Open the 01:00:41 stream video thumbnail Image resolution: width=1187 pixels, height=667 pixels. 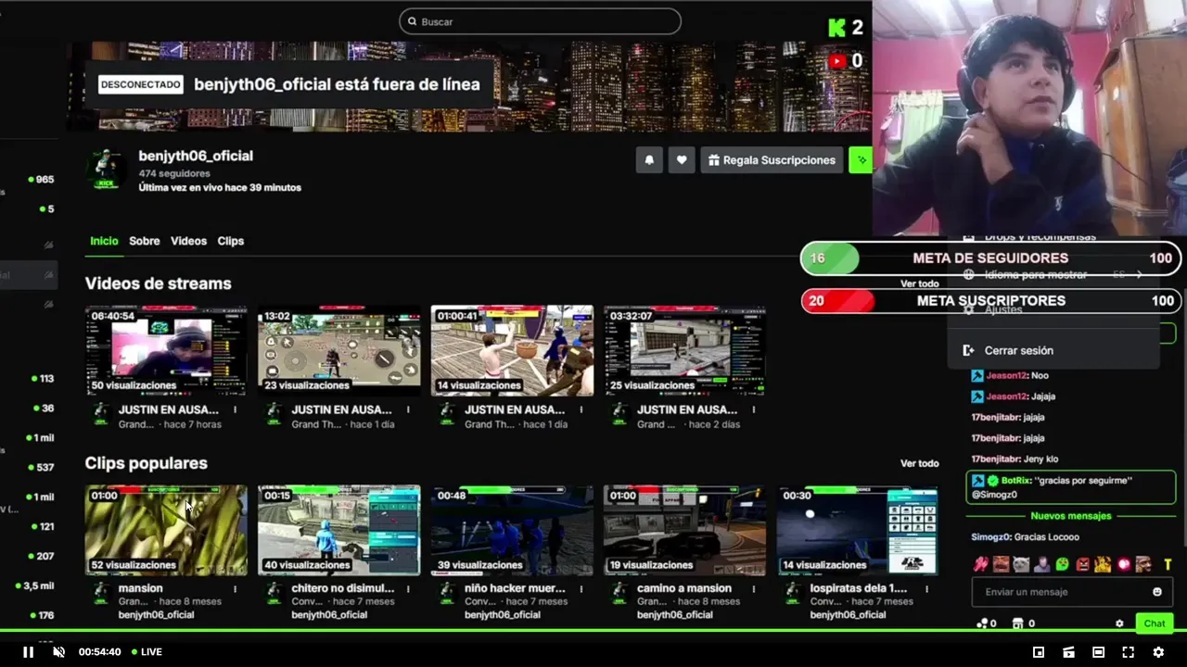click(512, 350)
